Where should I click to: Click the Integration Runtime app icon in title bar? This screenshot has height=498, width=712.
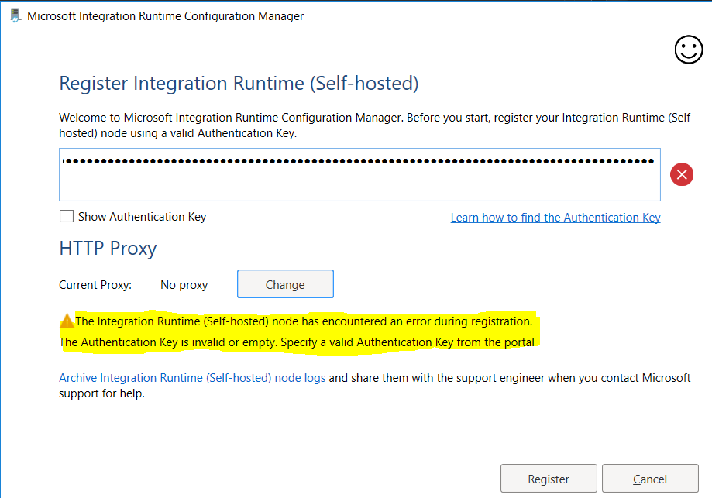tap(15, 15)
